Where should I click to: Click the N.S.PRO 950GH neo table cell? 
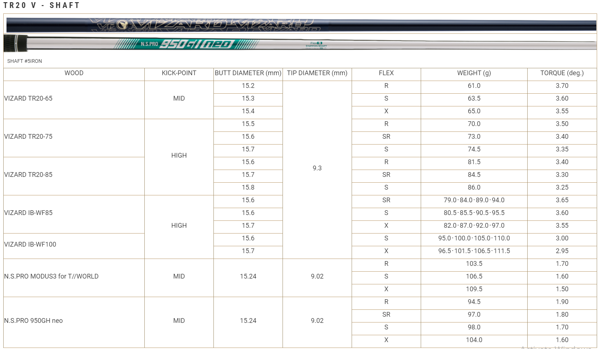pos(33,321)
